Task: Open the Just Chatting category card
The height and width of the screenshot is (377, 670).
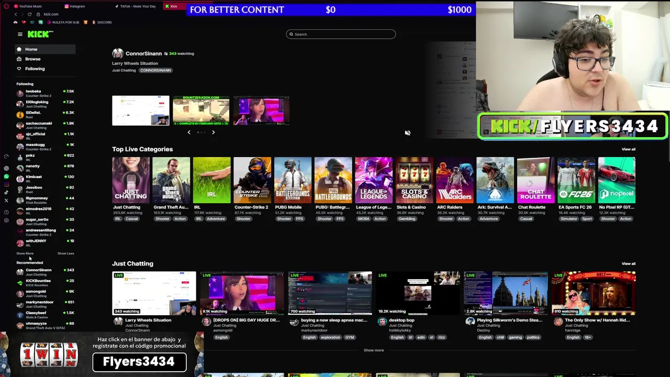Action: pyautogui.click(x=131, y=180)
